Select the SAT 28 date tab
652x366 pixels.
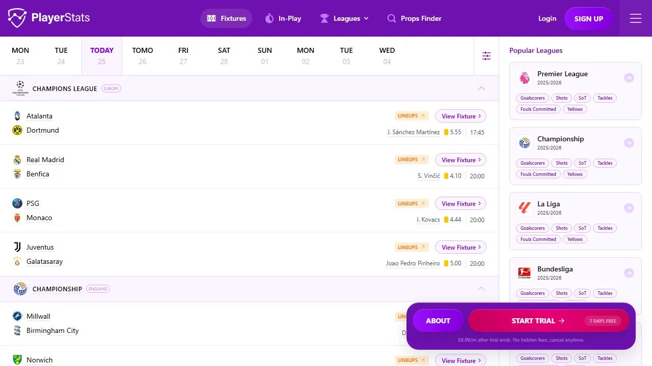point(224,56)
